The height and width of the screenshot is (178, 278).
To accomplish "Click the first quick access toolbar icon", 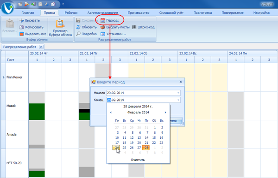I will [x=20, y=4].
